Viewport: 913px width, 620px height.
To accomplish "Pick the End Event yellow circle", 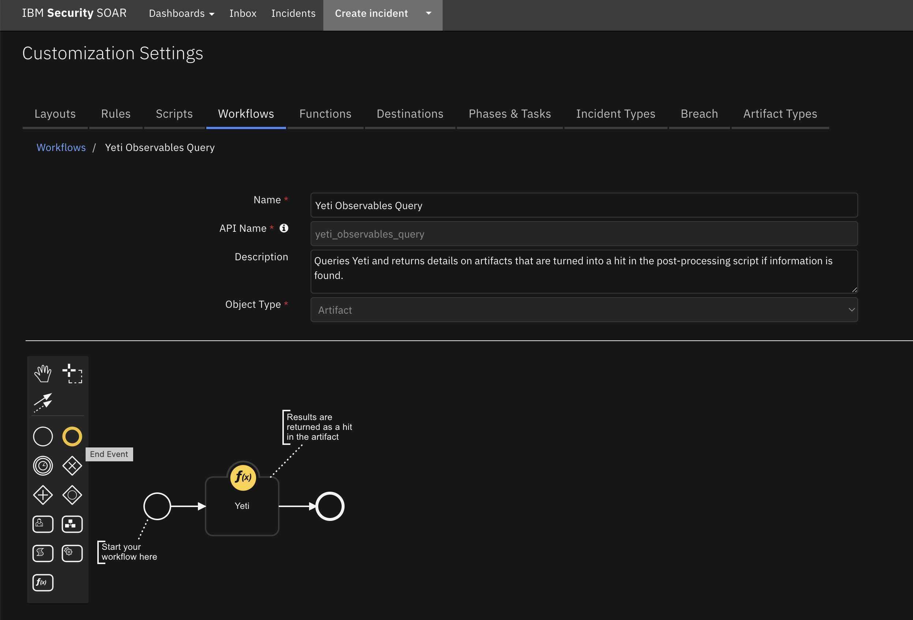I will click(72, 436).
